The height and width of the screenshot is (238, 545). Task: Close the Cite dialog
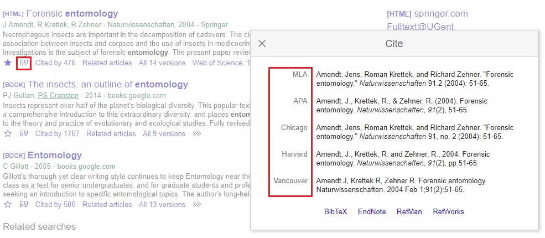click(x=262, y=44)
